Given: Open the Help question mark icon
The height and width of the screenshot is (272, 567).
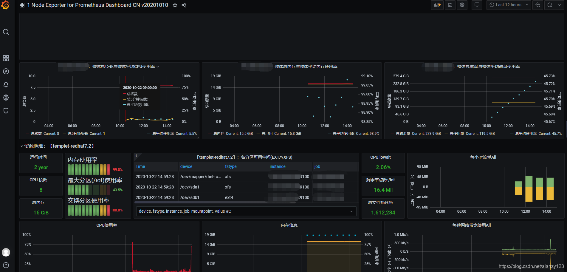Looking at the screenshot, I should pyautogui.click(x=6, y=265).
